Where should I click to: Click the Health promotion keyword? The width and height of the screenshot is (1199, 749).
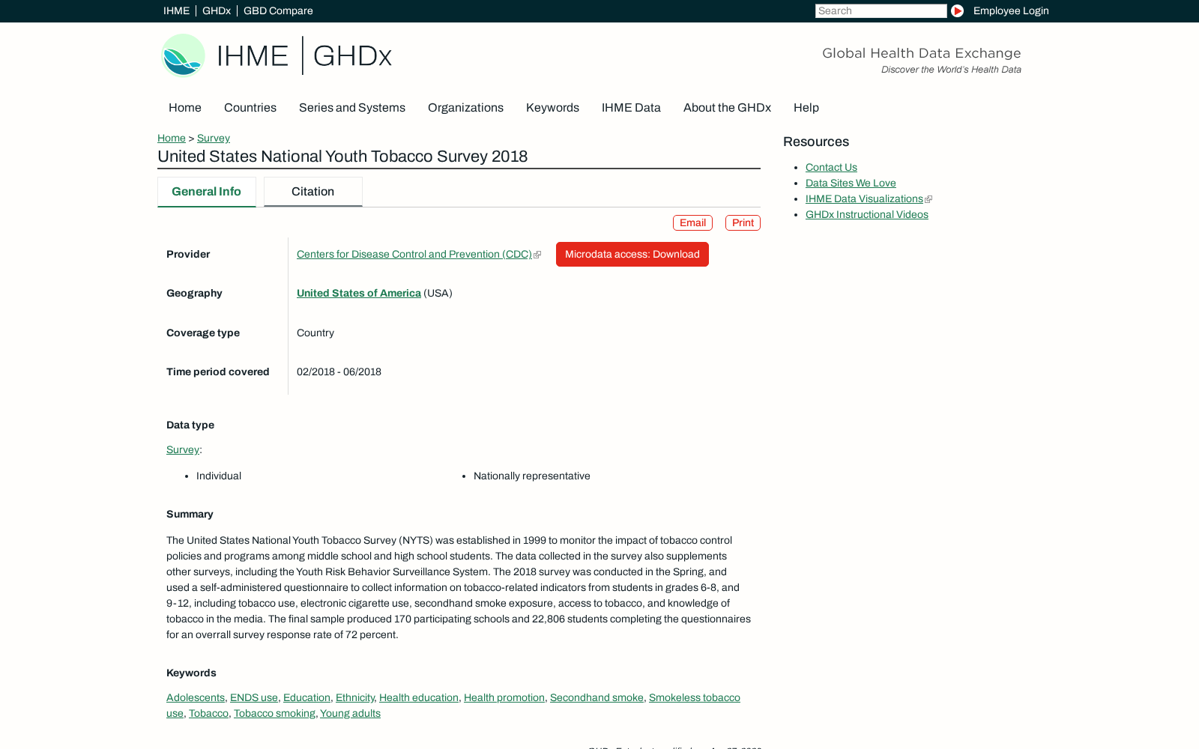coord(504,697)
